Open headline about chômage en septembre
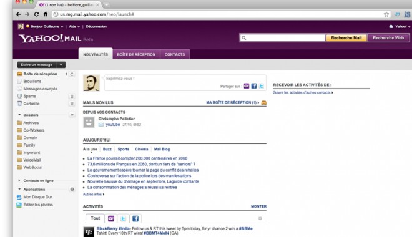412x237 pixels. pos(143,181)
